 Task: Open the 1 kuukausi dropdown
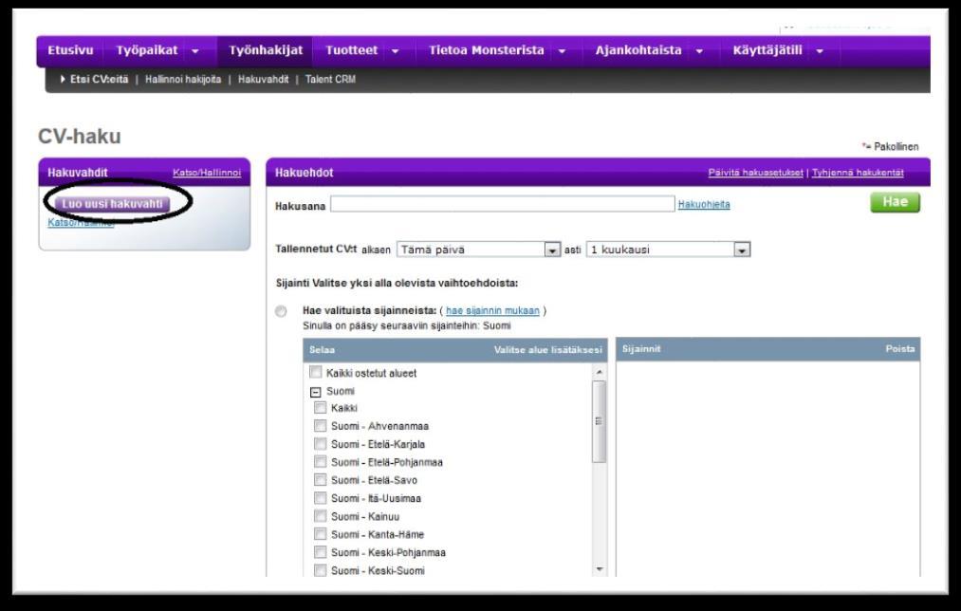click(668, 250)
